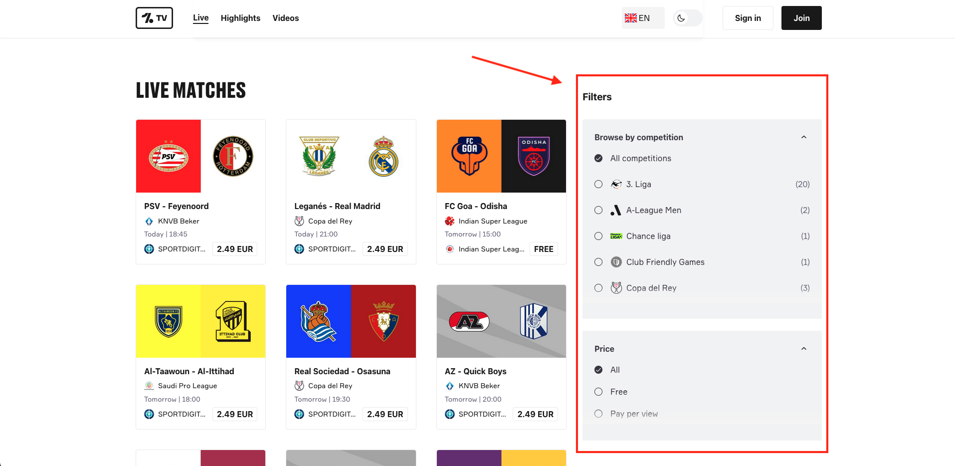The image size is (955, 466).
Task: Click the 3. Liga competition icon
Action: (616, 184)
